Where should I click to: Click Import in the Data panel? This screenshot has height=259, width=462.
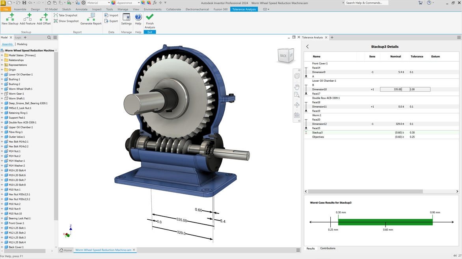coord(112,15)
